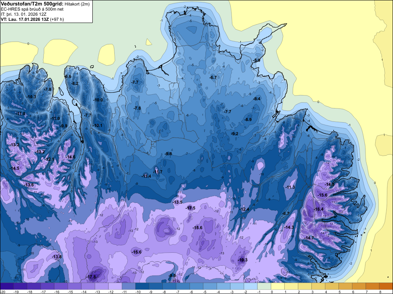
Task: Click legend swatch between -20 and -19
Action: tap(7, 286)
